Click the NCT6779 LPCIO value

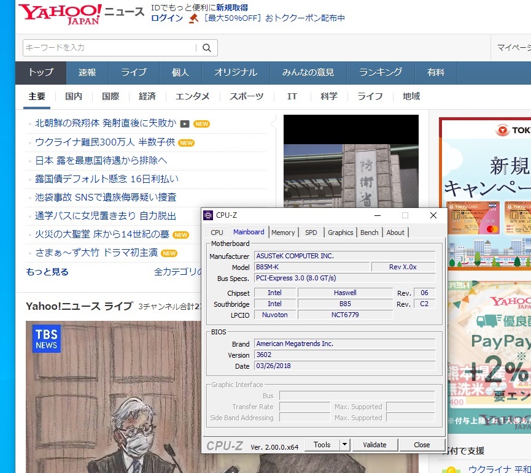tap(345, 315)
